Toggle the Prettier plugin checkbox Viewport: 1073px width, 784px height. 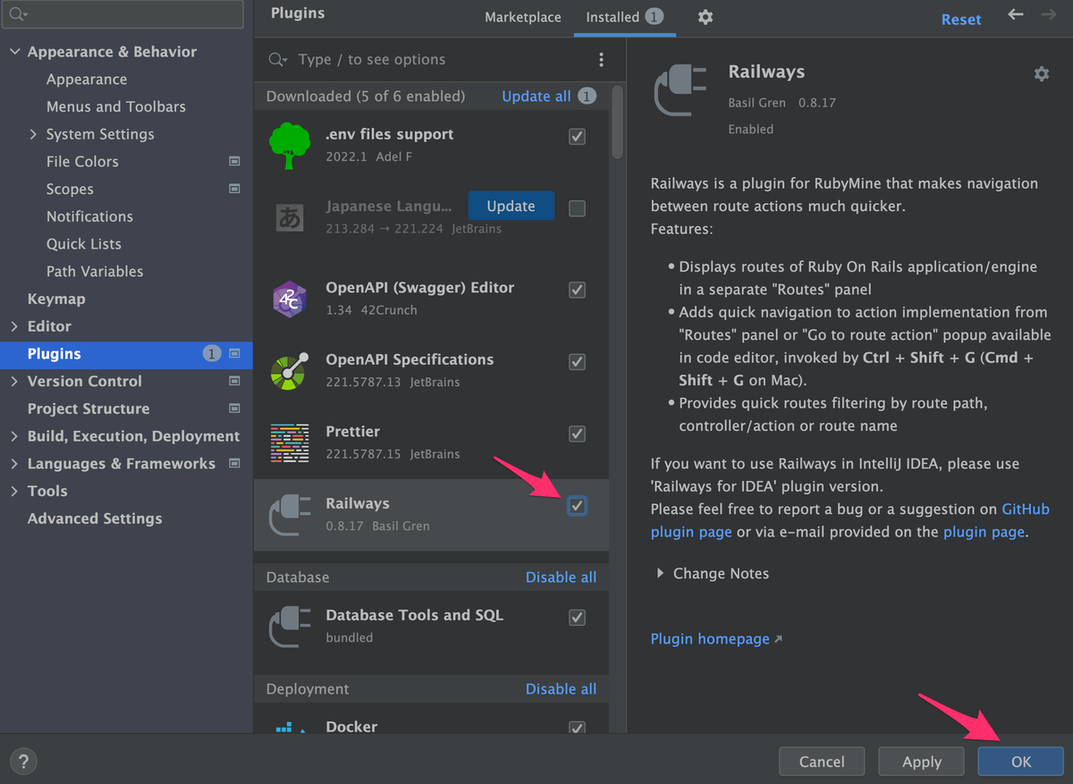(578, 434)
